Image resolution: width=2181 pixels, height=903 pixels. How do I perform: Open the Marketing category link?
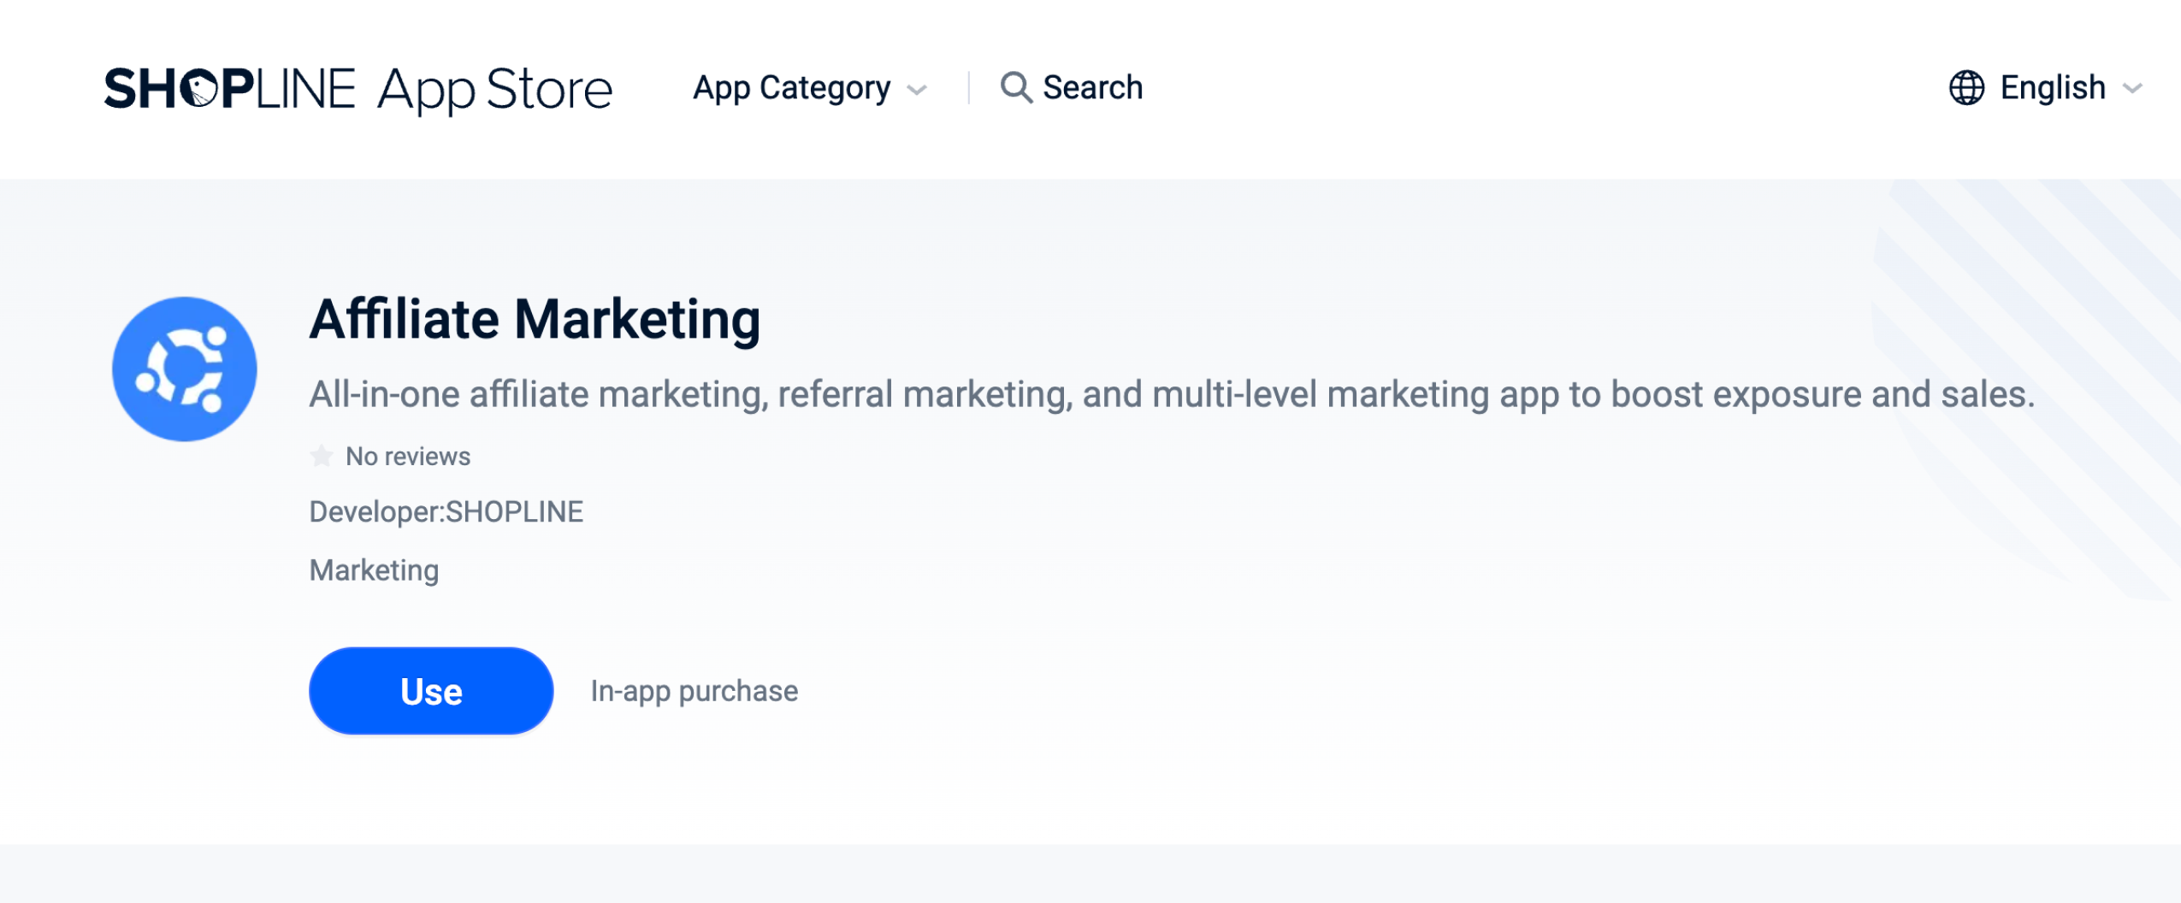pos(374,570)
